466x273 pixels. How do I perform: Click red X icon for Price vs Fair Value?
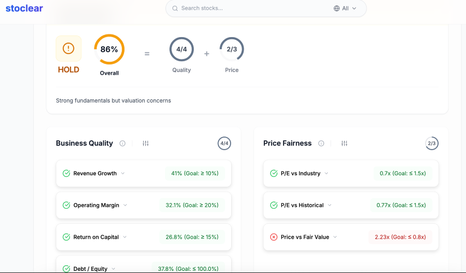click(x=274, y=237)
